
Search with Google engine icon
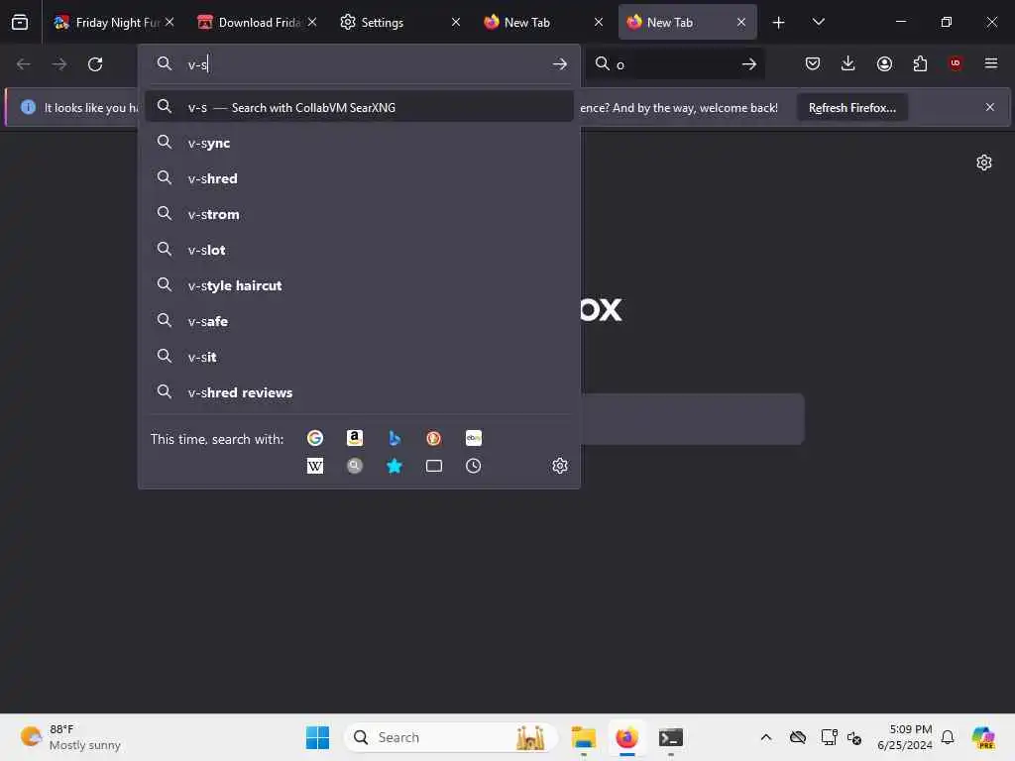coord(315,438)
